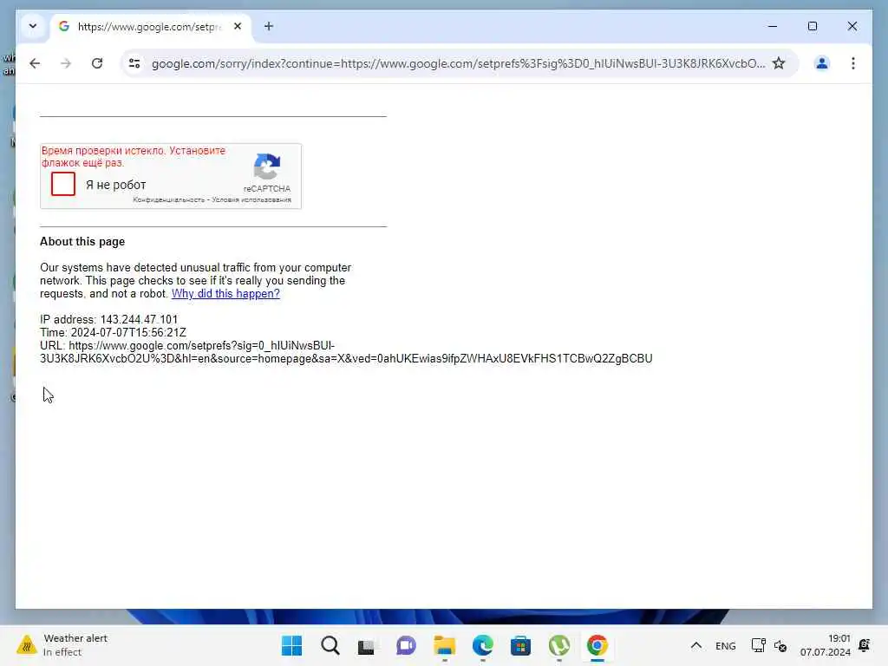Image resolution: width=888 pixels, height=666 pixels.
Task: Open the Weather alert widget
Action: tap(62, 645)
